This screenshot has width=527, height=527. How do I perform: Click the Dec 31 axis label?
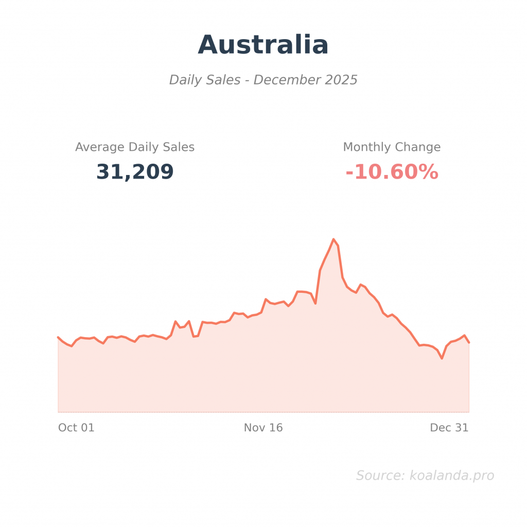[x=449, y=428]
